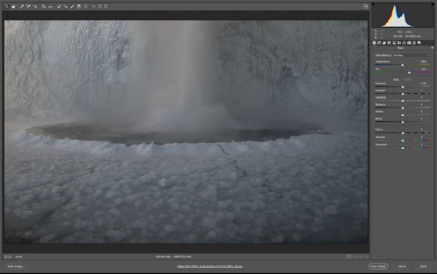The image size is (437, 274).
Task: Click the waterfall image preview
Action: click(x=186, y=132)
